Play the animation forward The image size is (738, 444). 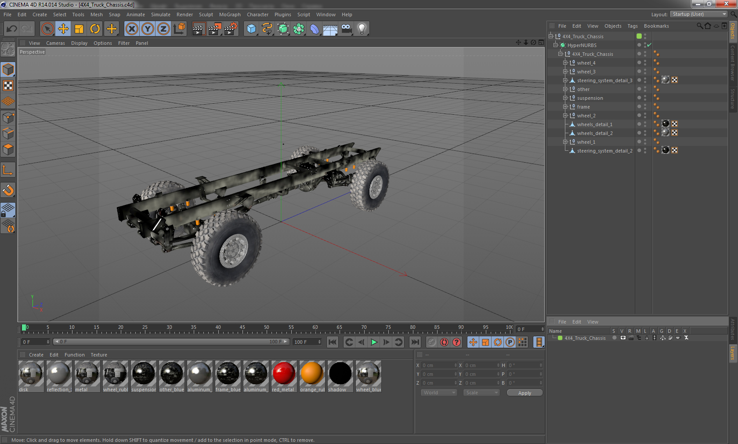(x=374, y=342)
